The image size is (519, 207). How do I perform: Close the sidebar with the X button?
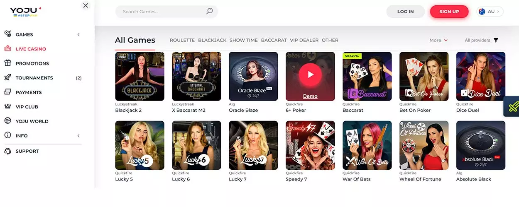pos(86,5)
